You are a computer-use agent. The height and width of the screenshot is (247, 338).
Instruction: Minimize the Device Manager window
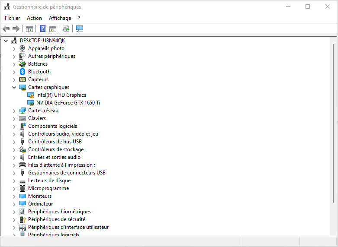pyautogui.click(x=288, y=6)
